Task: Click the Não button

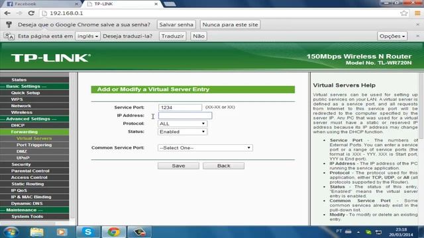Action: (199, 36)
